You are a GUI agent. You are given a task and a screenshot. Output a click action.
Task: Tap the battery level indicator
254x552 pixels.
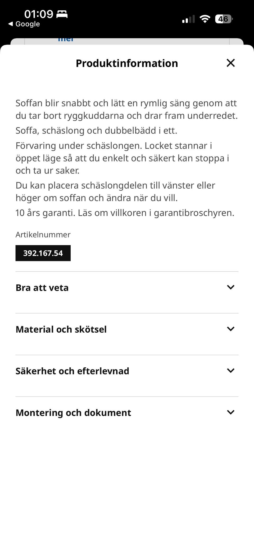pyautogui.click(x=224, y=19)
